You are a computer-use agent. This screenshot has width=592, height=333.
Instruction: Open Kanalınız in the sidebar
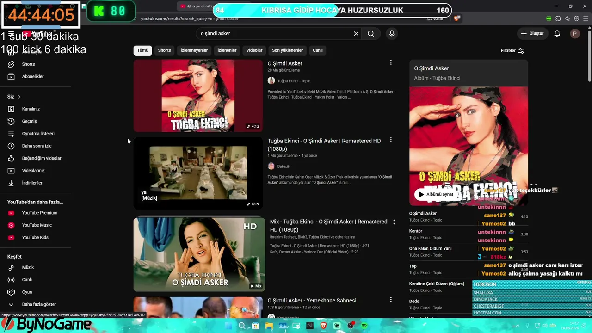tap(31, 109)
